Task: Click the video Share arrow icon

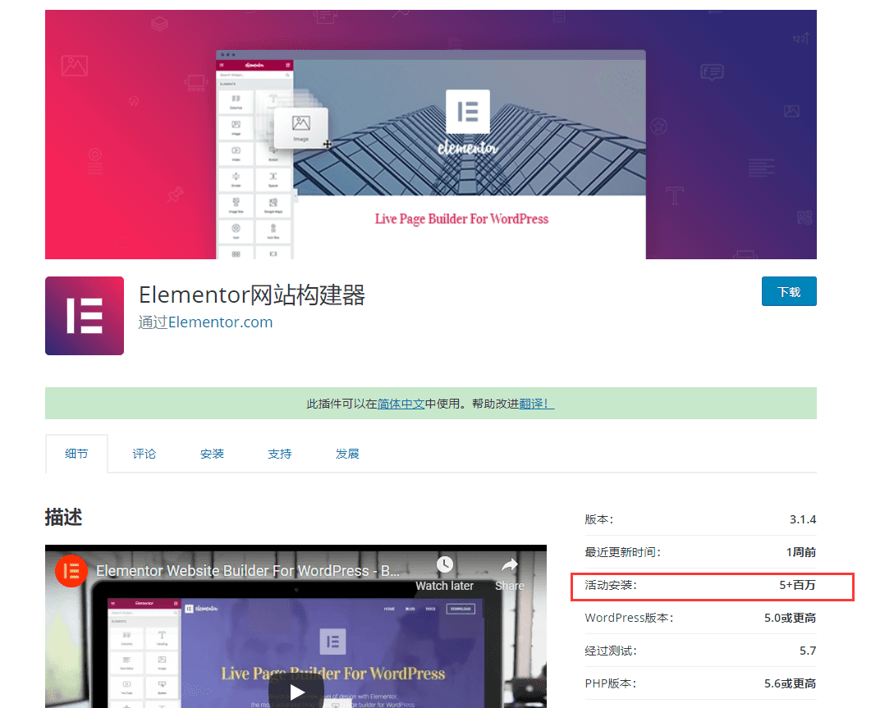Action: click(509, 565)
